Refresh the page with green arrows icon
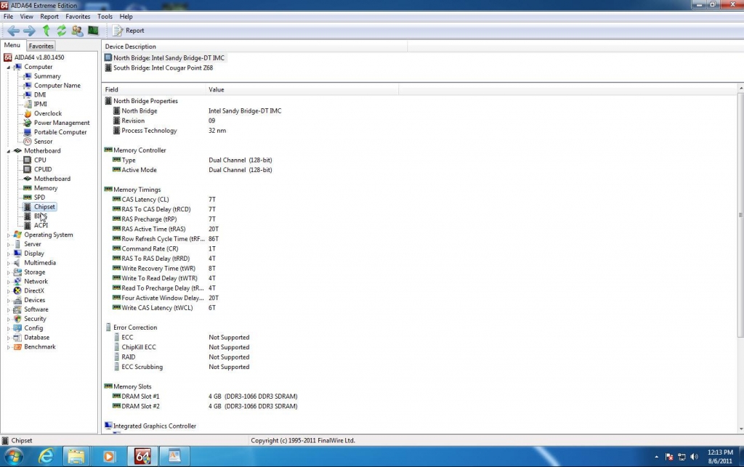This screenshot has width=744, height=467. coord(61,31)
